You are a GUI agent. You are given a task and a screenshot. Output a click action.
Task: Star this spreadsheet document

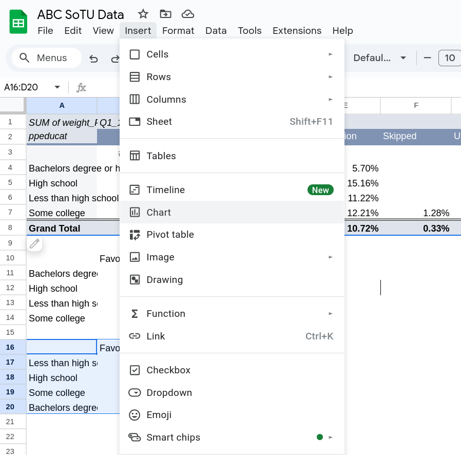[x=143, y=14]
